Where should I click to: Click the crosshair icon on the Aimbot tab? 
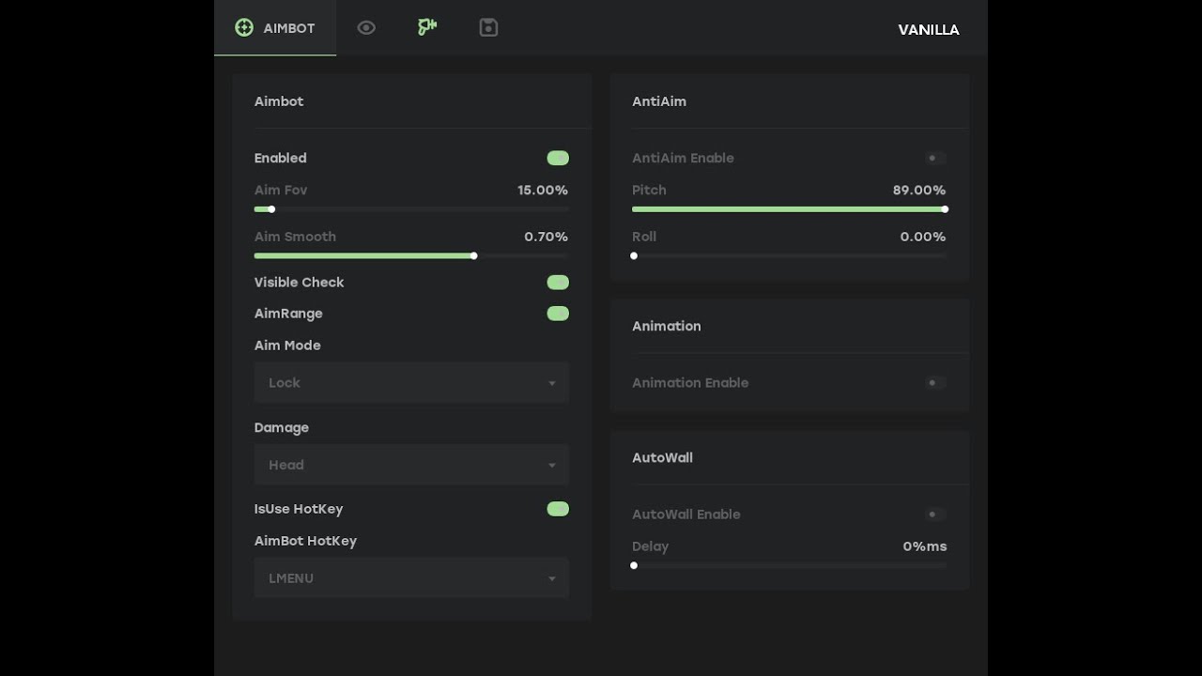tap(244, 28)
